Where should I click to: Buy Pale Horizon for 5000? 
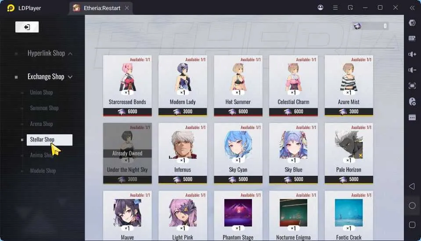pos(349,179)
